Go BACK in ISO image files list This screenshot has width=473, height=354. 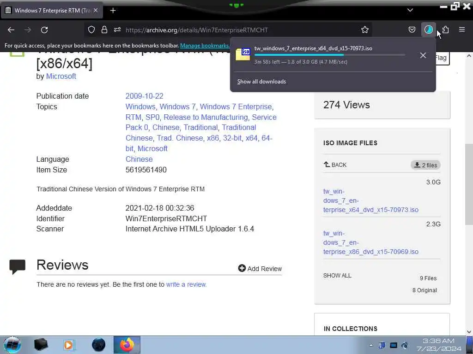[335, 165]
